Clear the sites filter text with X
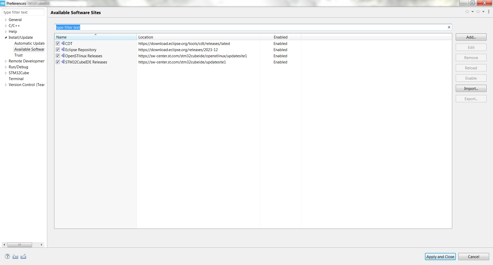493x265 pixels. 449,27
